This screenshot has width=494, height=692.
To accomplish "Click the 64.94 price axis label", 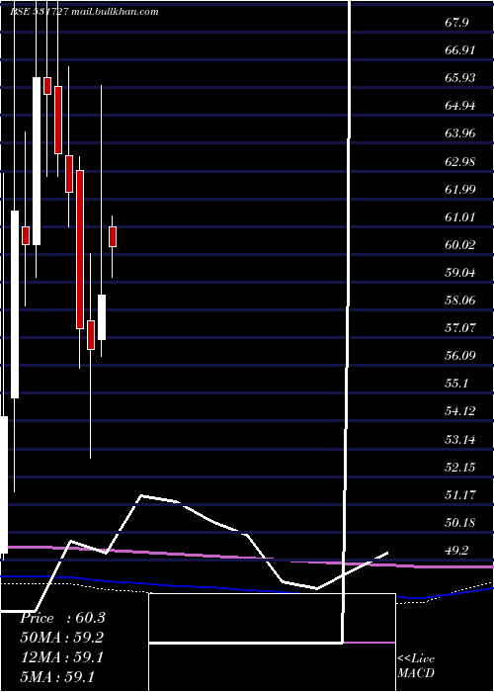I will 460,106.
